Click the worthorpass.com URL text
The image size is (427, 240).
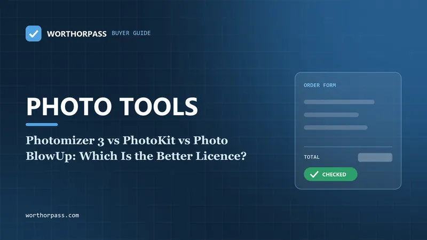[52, 215]
